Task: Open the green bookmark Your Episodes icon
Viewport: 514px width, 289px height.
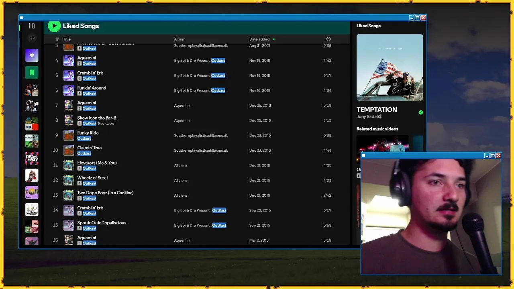Action: [x=32, y=73]
